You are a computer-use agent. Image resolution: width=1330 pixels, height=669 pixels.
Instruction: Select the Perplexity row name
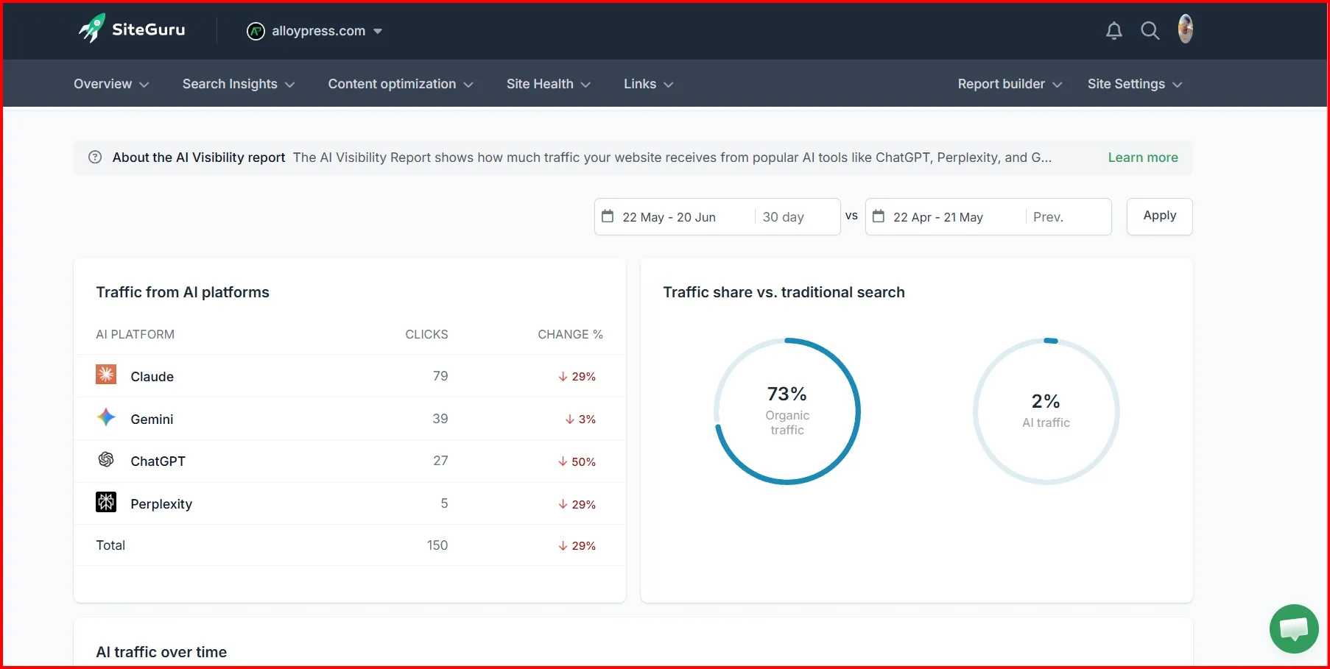coord(161,504)
